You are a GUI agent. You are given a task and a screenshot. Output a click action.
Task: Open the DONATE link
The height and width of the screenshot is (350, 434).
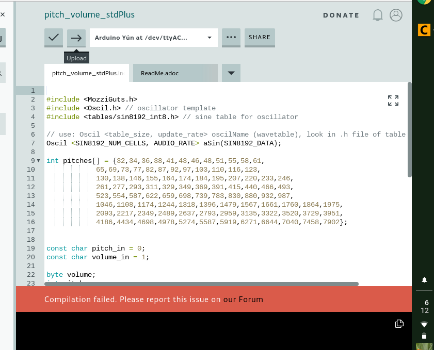coord(341,15)
